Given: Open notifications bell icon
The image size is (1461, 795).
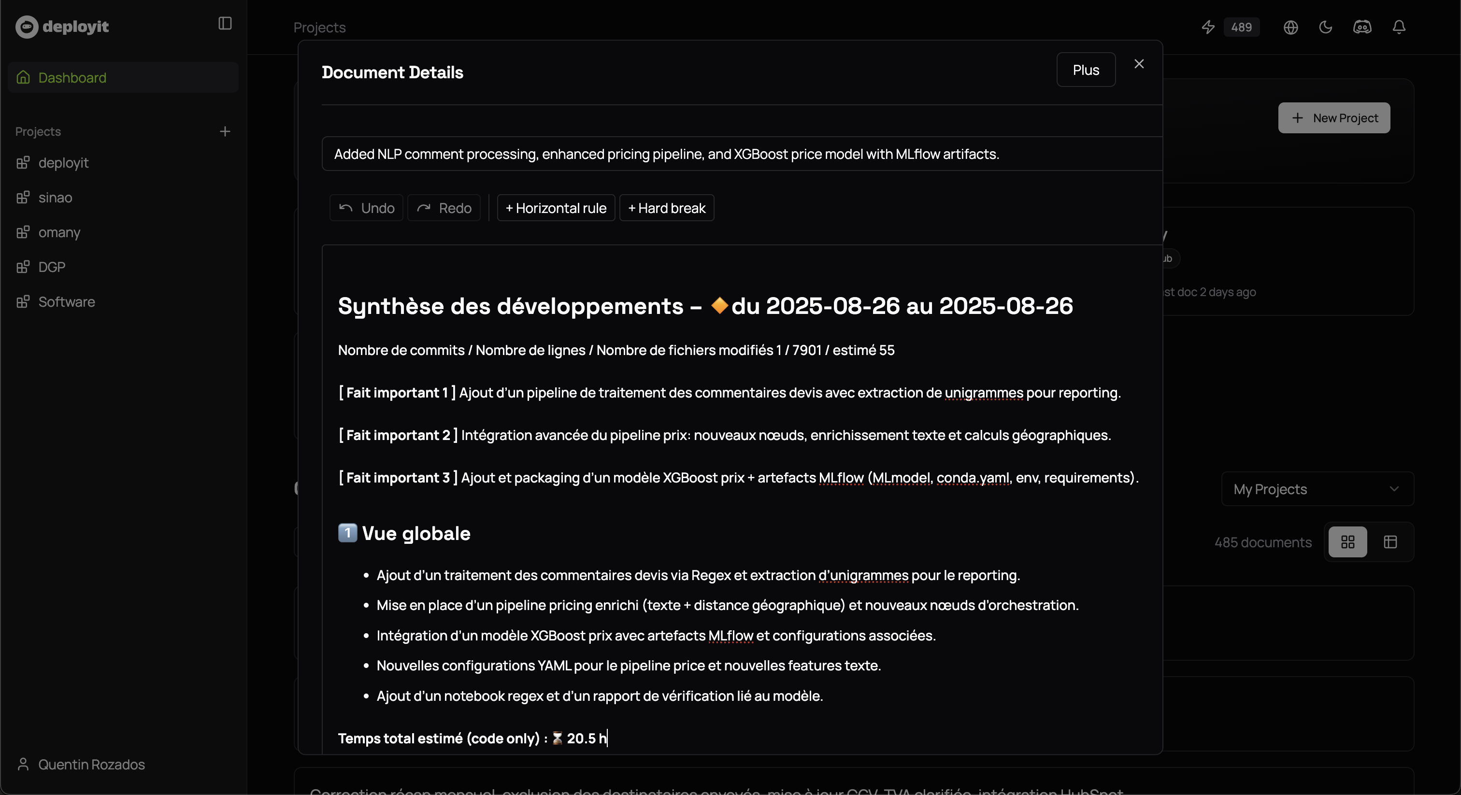Looking at the screenshot, I should click(x=1399, y=27).
